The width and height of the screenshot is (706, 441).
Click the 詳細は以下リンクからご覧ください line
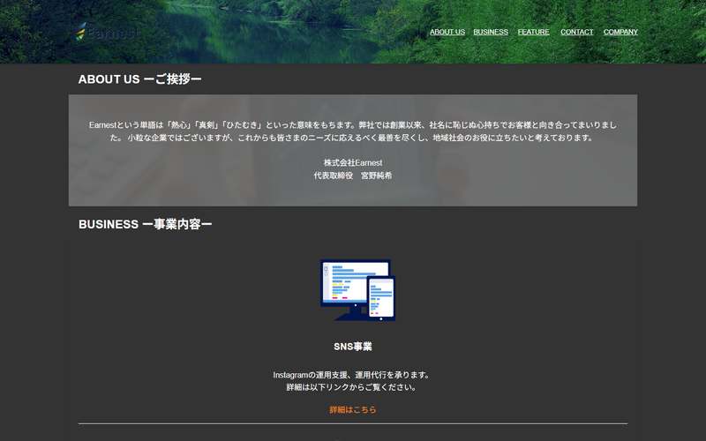coord(352,387)
